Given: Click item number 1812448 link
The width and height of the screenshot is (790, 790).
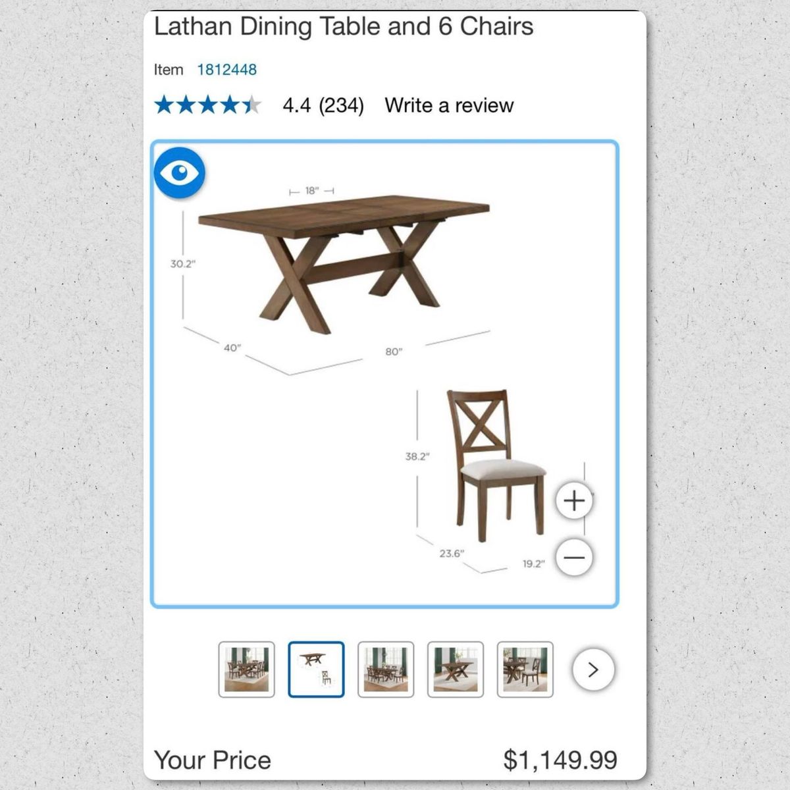Looking at the screenshot, I should coord(227,69).
